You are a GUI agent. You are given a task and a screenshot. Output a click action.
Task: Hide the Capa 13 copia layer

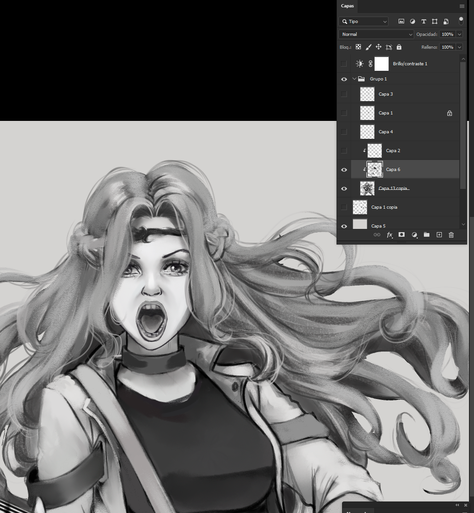344,189
